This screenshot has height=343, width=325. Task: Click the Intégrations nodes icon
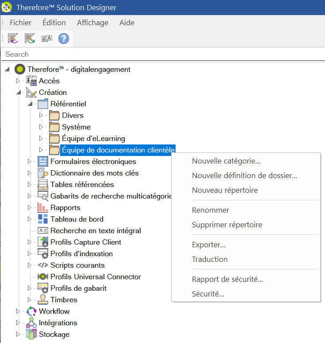tap(31, 323)
